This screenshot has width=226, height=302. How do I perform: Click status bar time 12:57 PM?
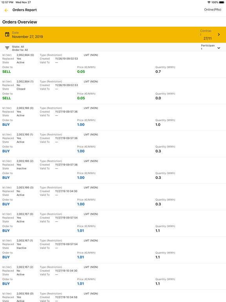(7, 2)
